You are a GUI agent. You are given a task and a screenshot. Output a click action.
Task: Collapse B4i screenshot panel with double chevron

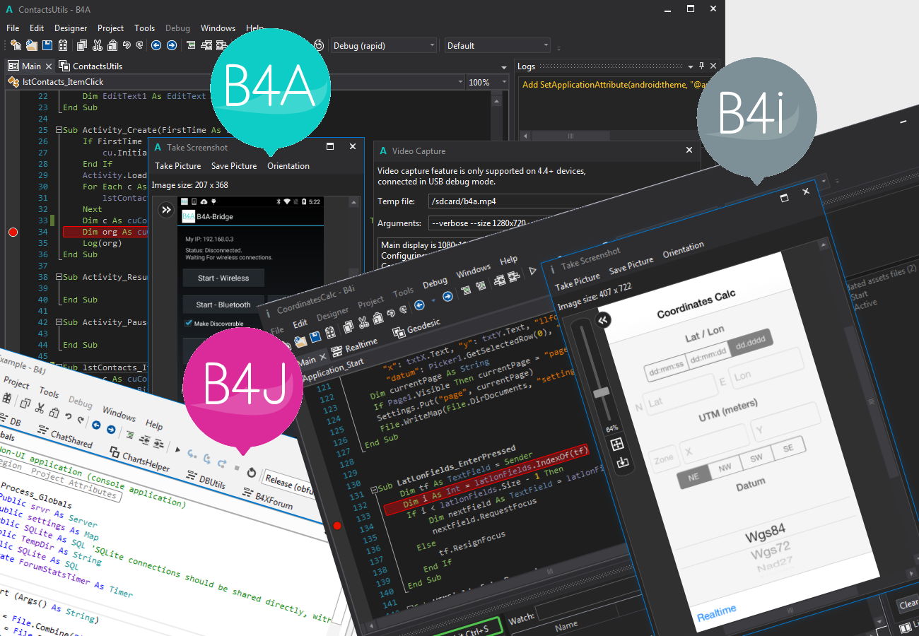pos(603,321)
